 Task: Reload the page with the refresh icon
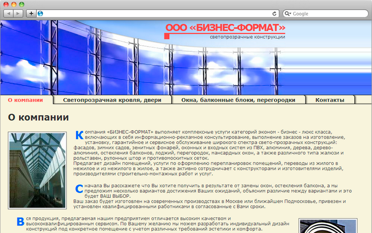(x=275, y=13)
